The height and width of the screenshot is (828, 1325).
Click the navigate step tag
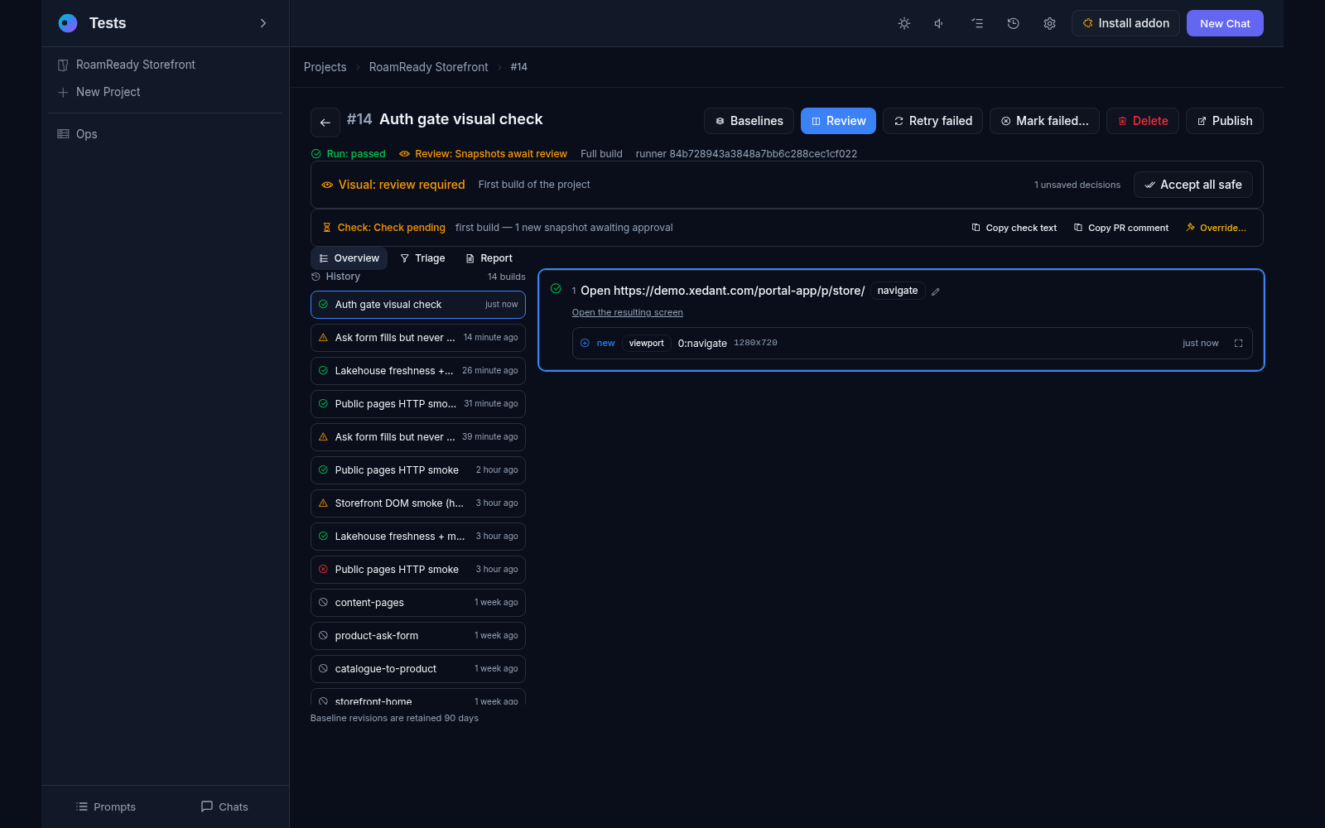898,291
